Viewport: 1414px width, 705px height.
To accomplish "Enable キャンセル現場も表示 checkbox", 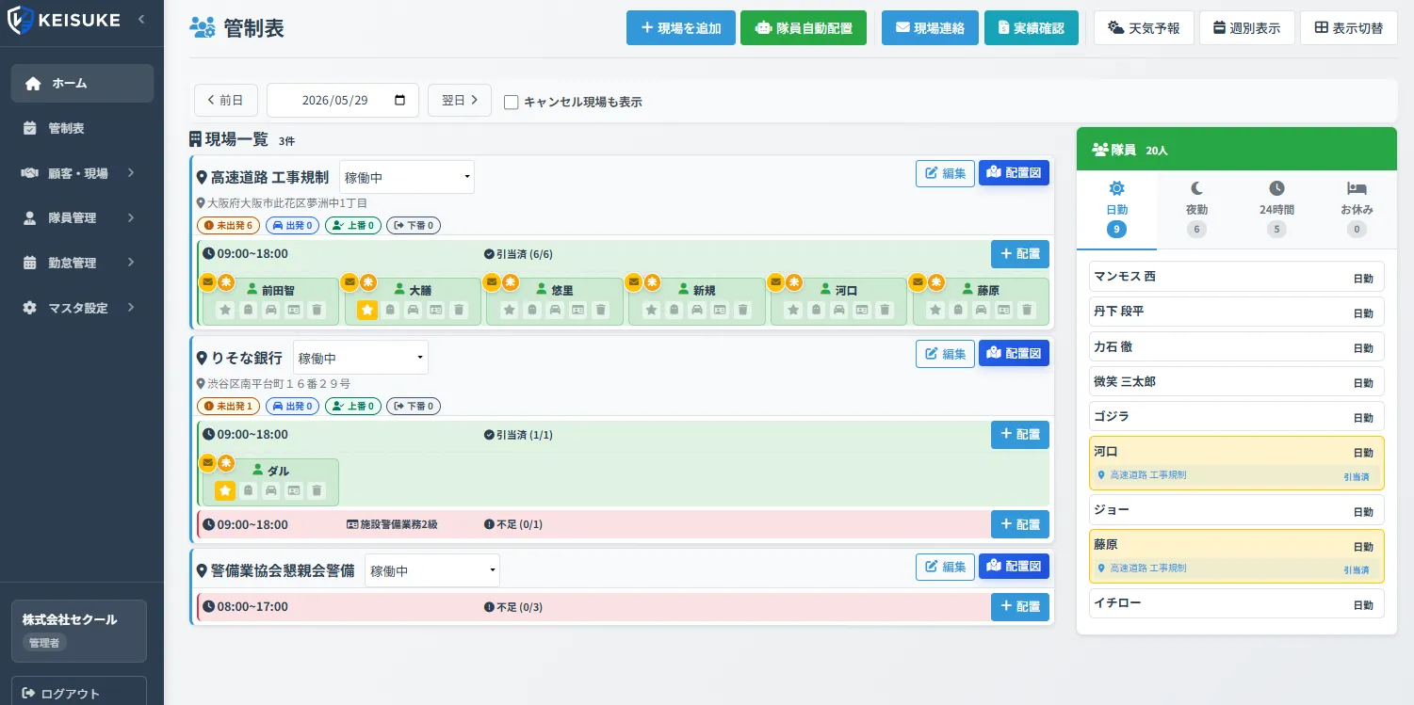I will tap(512, 102).
